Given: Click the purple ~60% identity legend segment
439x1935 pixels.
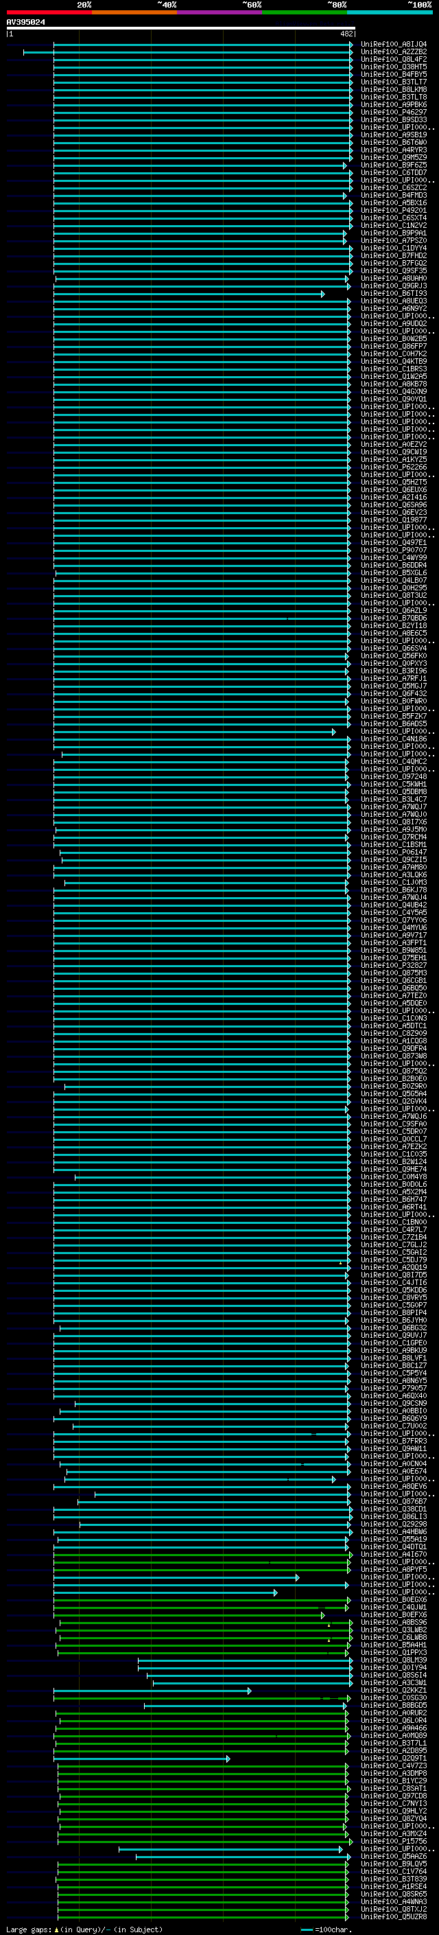Looking at the screenshot, I should [x=219, y=12].
